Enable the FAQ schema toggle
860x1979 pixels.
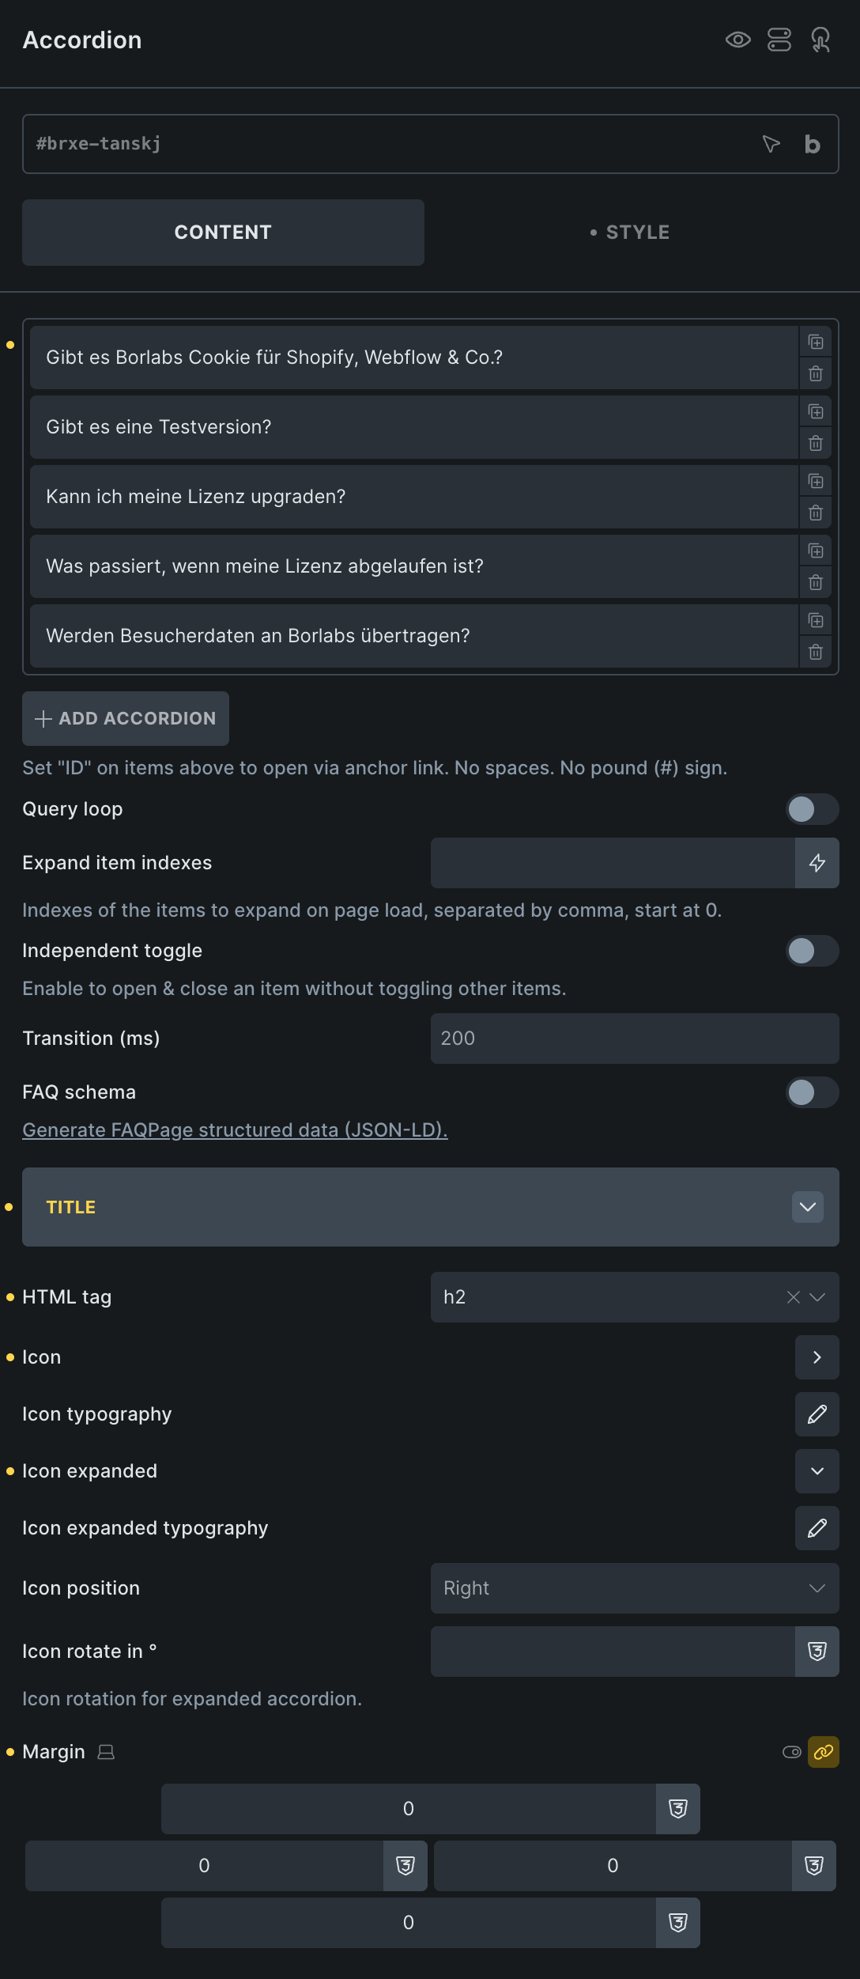pos(812,1092)
